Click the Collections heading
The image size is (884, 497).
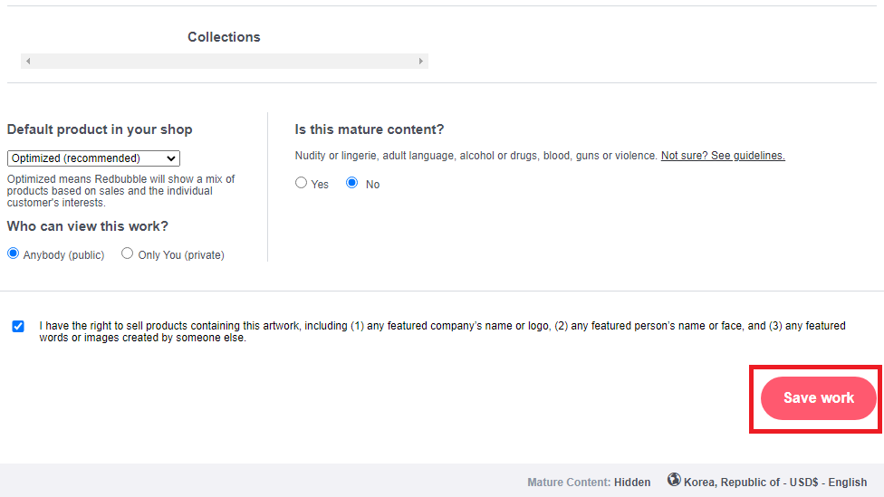pyautogui.click(x=224, y=37)
